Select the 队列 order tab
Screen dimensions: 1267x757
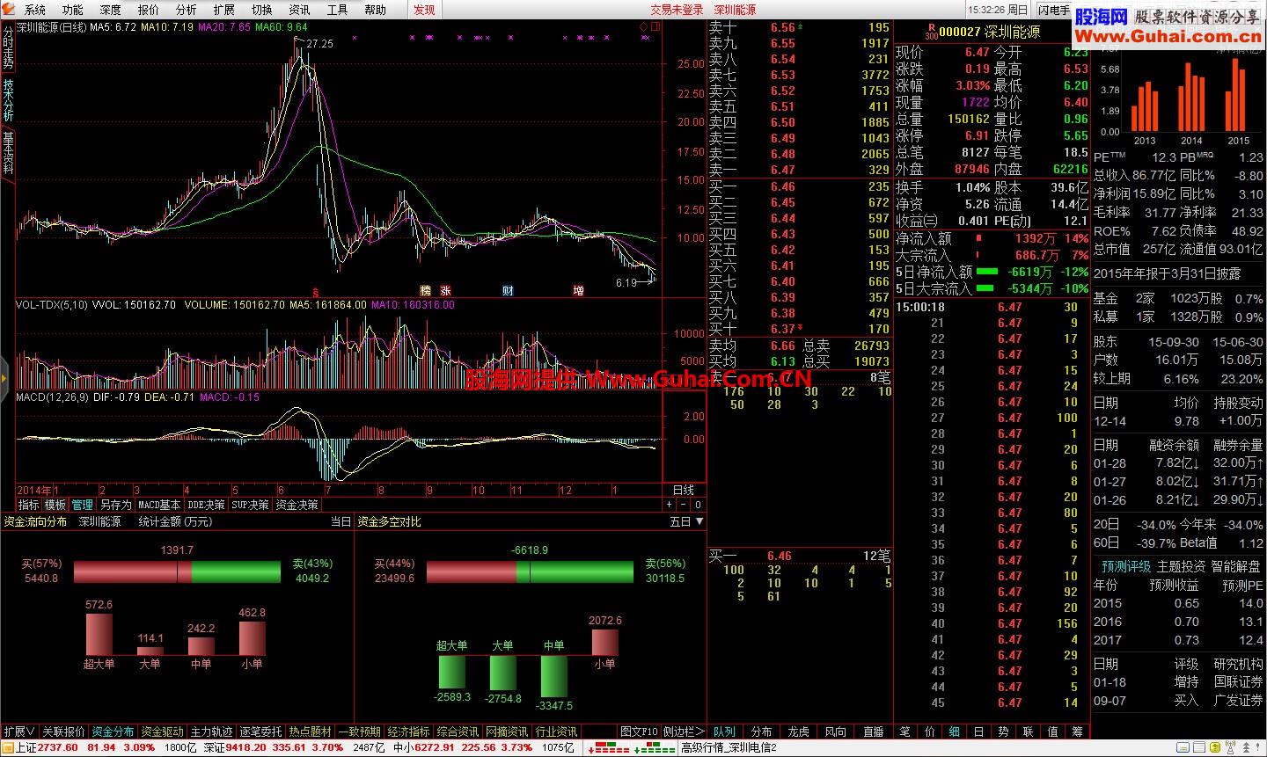click(x=724, y=732)
